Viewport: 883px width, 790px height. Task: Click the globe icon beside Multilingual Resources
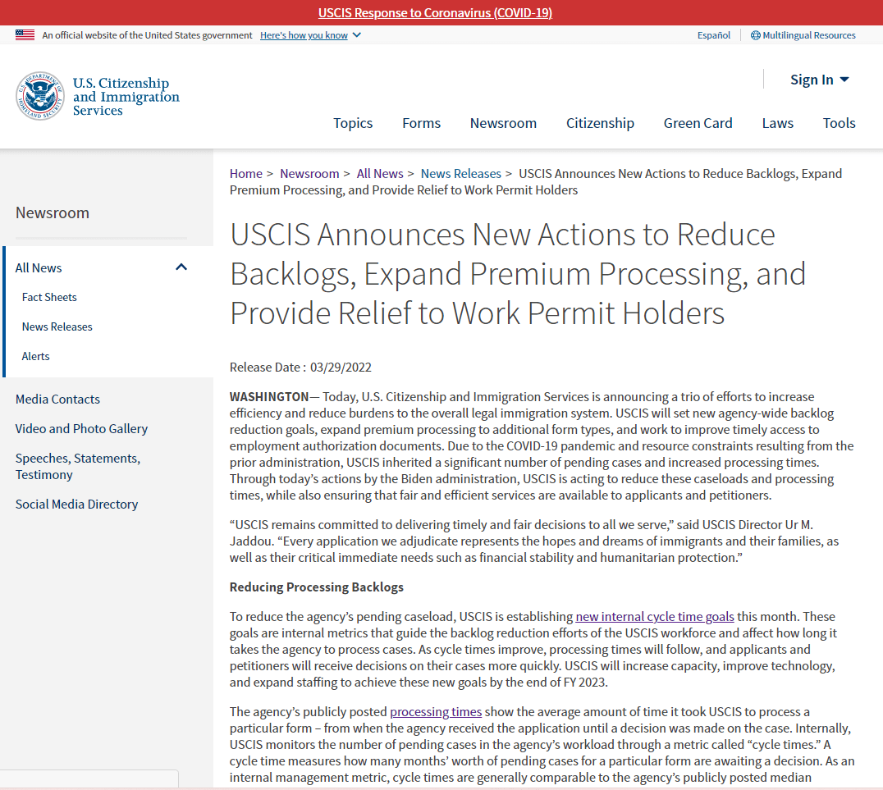(755, 35)
